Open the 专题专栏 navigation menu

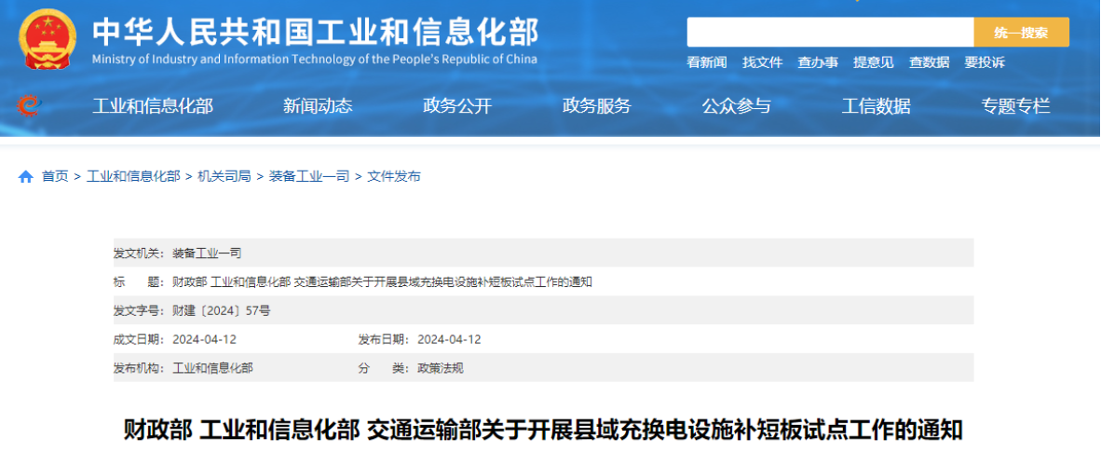1015,106
